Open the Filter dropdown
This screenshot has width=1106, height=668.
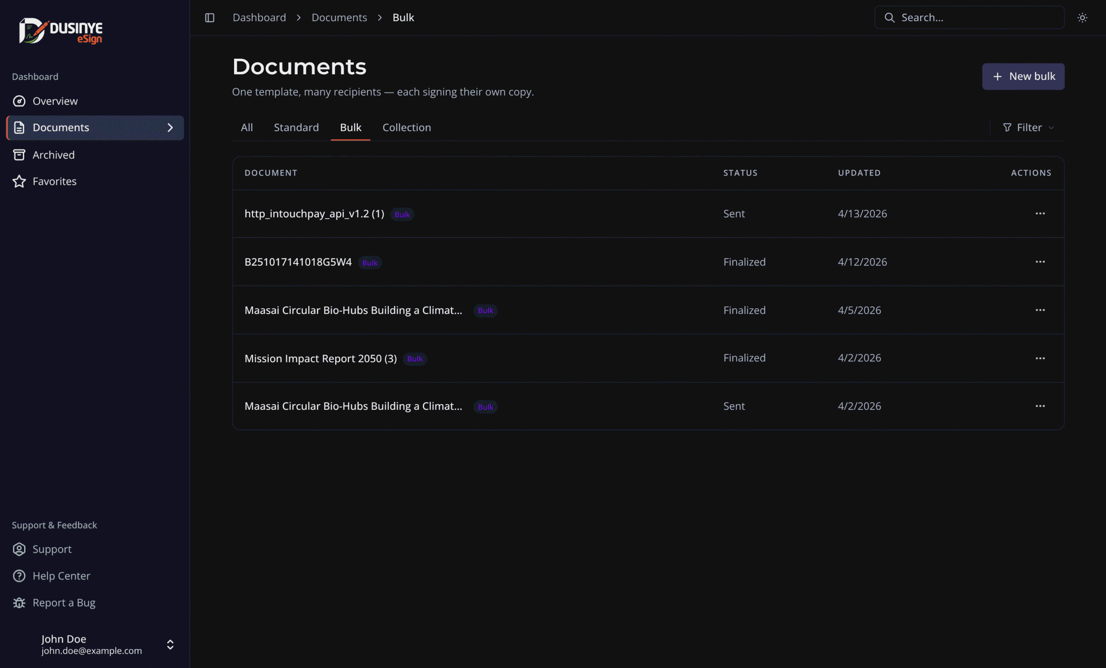1028,127
